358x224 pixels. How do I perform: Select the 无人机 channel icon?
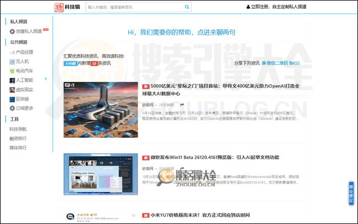[x=12, y=62]
